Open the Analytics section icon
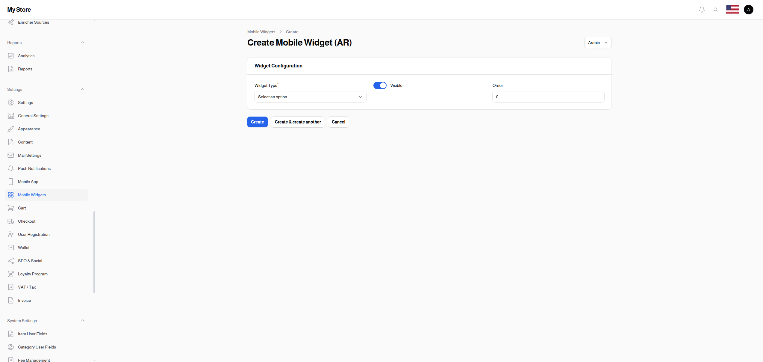 tap(11, 56)
